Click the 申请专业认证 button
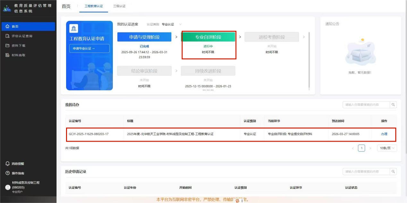 click(x=89, y=48)
